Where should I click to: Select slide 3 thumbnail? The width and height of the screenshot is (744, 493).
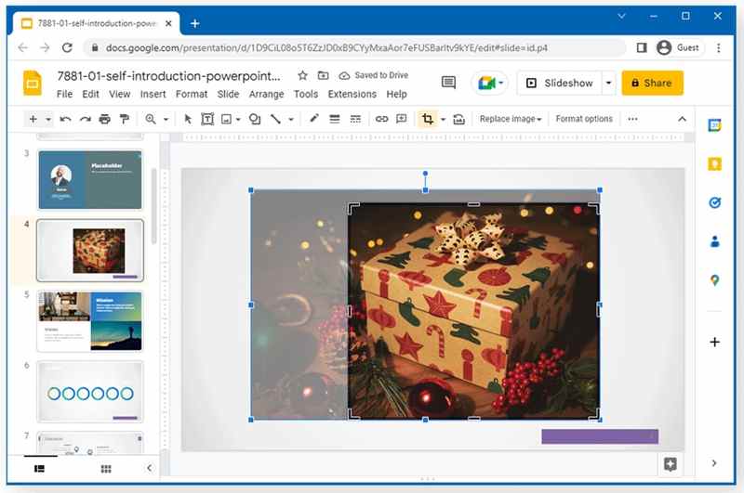pyautogui.click(x=90, y=179)
